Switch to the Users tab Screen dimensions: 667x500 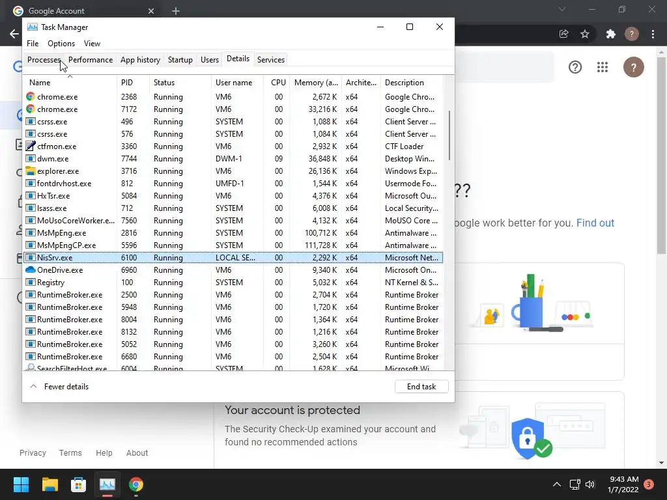210,59
